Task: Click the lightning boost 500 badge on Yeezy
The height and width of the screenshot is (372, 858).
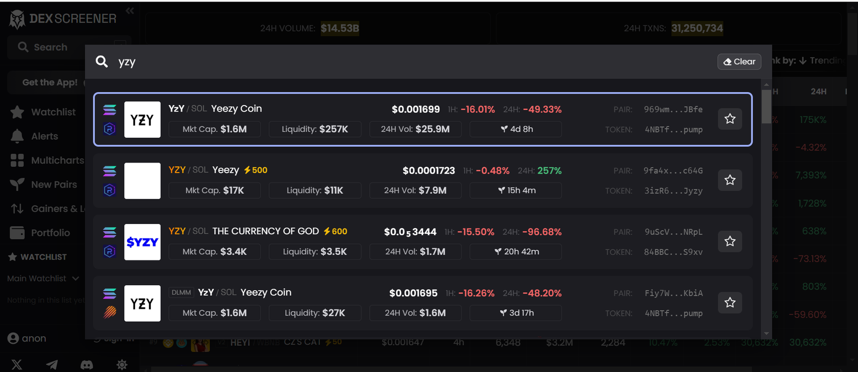Action: (255, 170)
